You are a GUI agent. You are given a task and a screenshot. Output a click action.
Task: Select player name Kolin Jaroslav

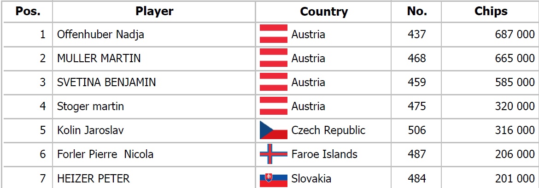point(90,130)
